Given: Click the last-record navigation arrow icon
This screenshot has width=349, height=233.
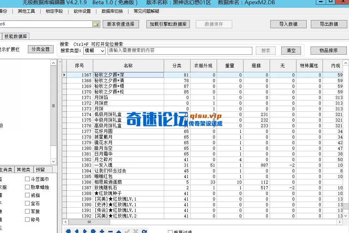Looking at the screenshot, I should [x=93, y=230].
